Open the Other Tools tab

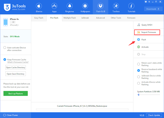(x=116, y=18)
